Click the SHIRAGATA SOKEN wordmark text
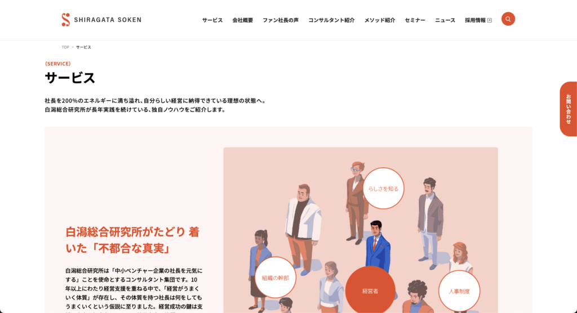 pyautogui.click(x=108, y=20)
